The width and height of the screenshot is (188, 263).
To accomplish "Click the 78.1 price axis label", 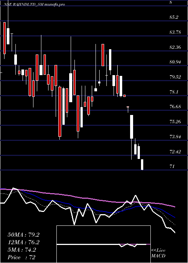I will point(174,92).
